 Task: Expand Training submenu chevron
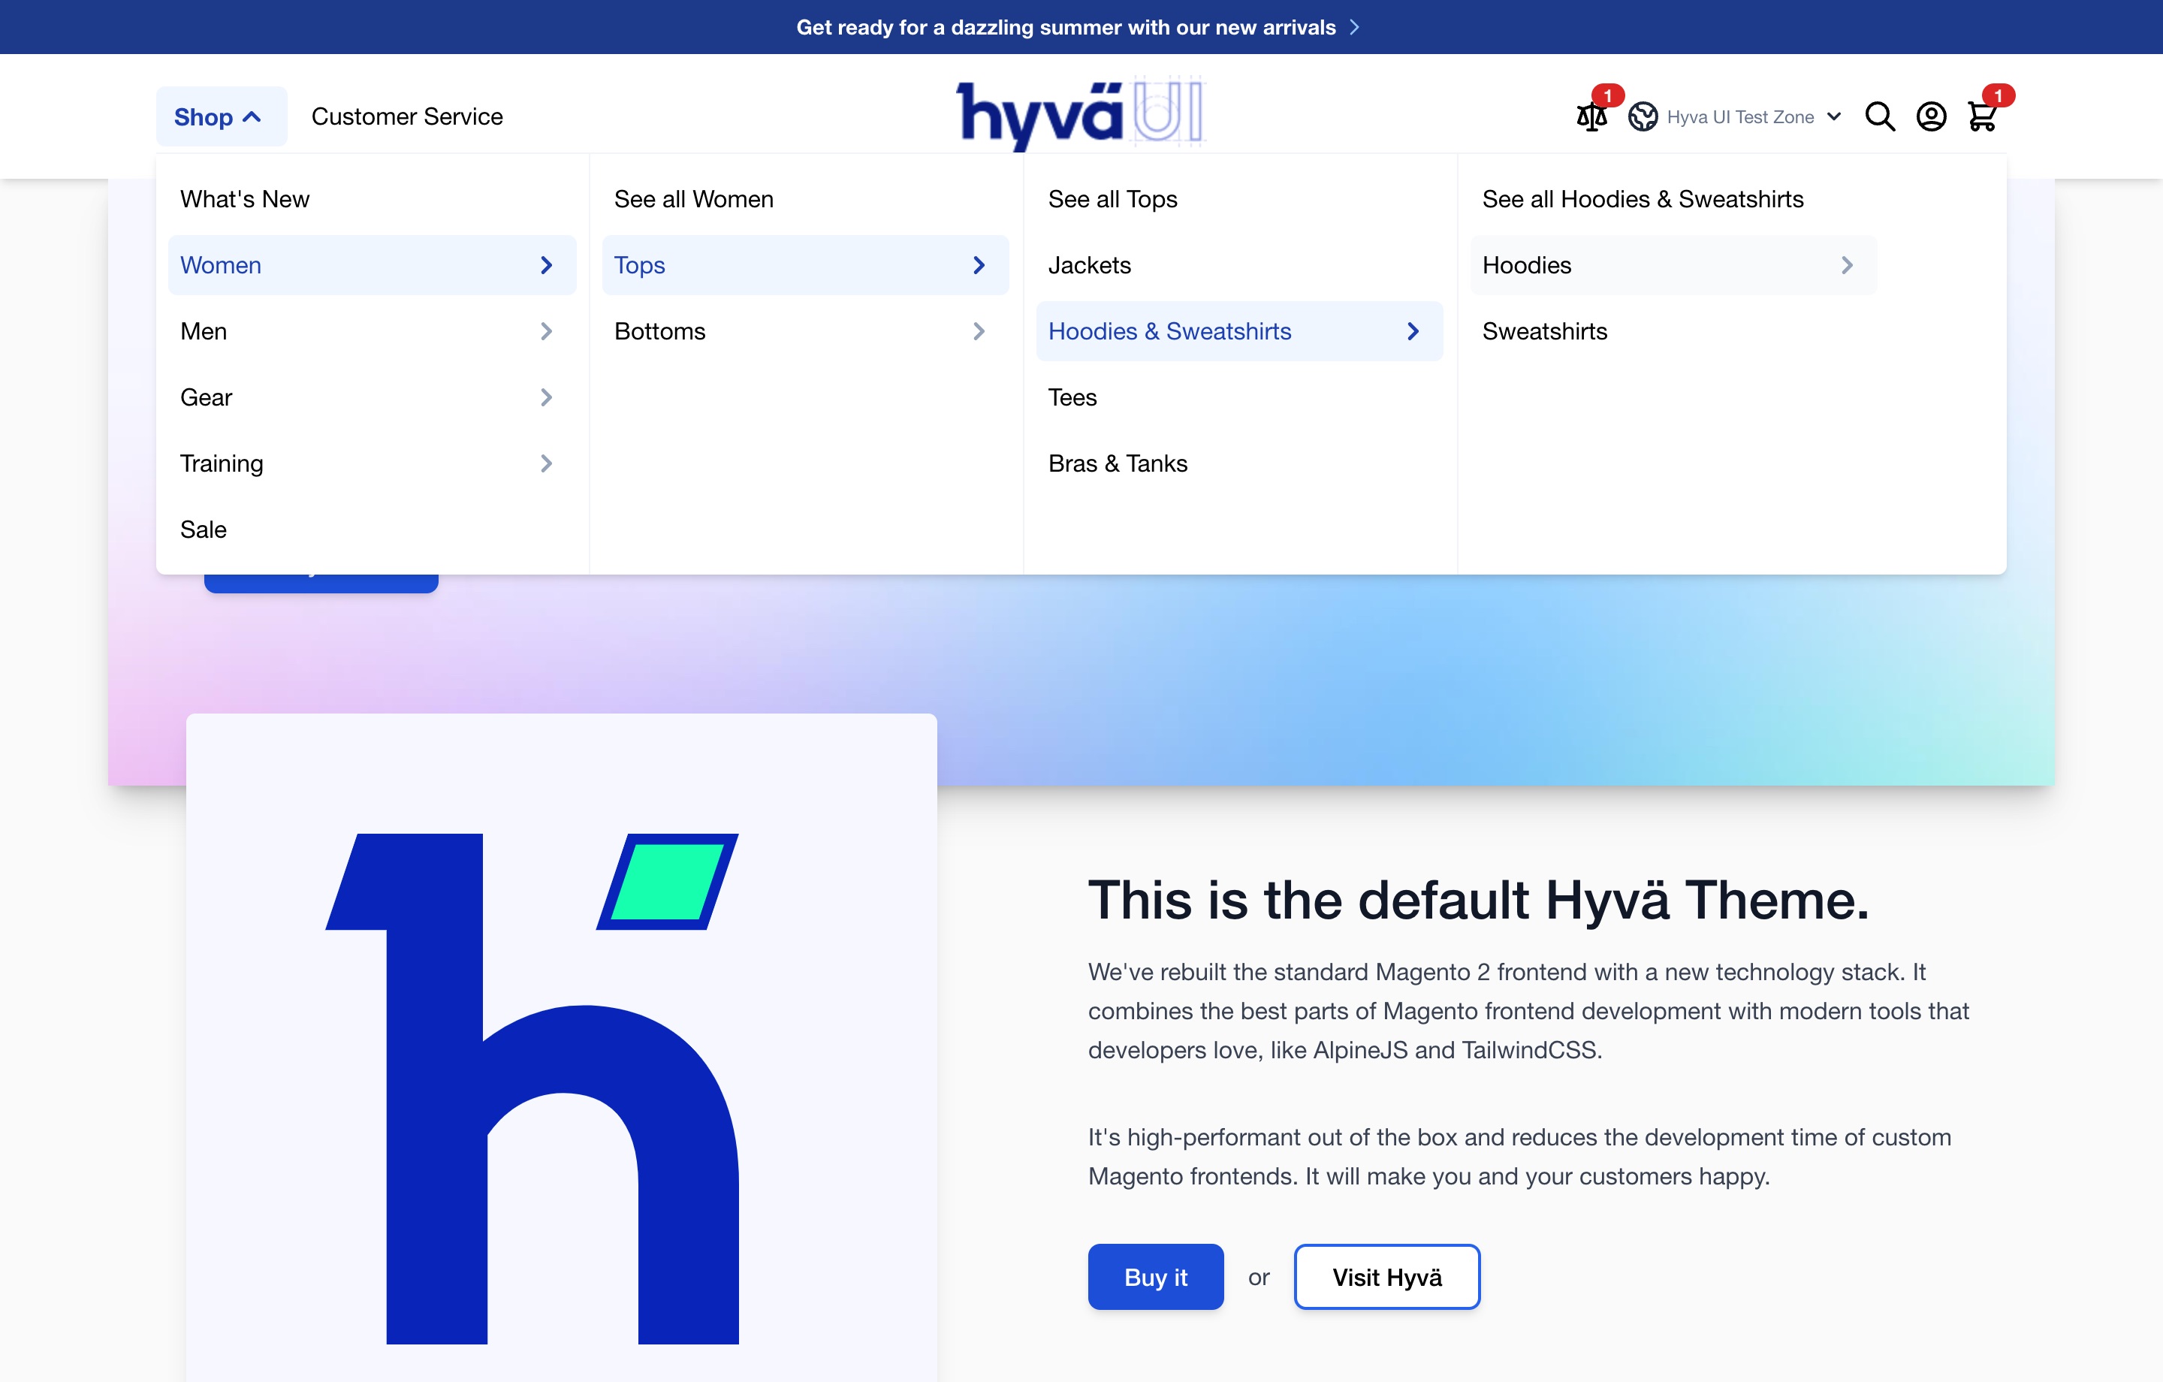(546, 463)
